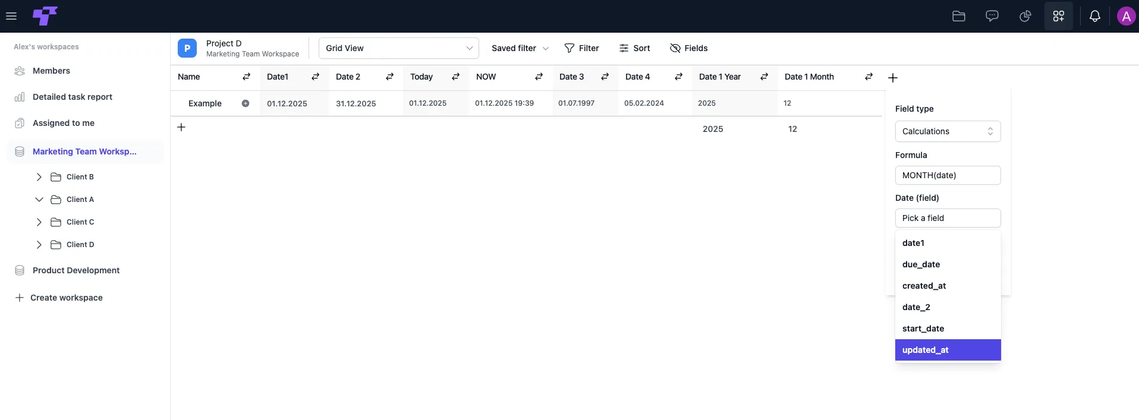Click the swap icon in Date1 column
1139x420 pixels.
click(x=316, y=77)
